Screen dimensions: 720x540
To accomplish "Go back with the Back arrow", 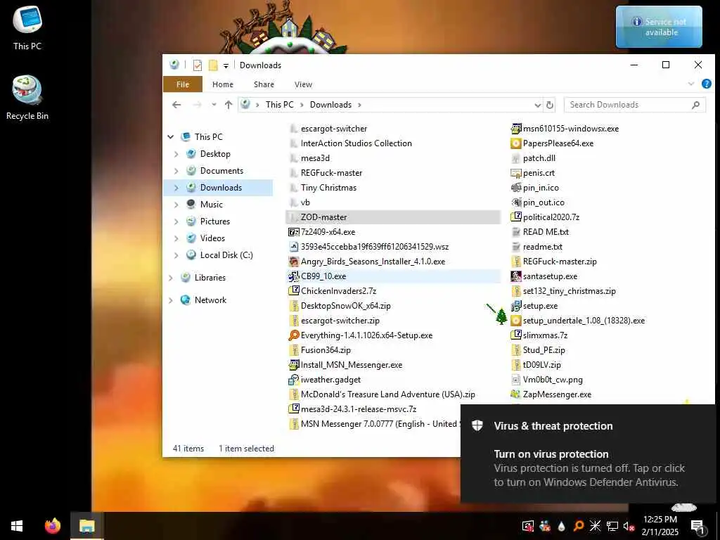I will (x=176, y=105).
